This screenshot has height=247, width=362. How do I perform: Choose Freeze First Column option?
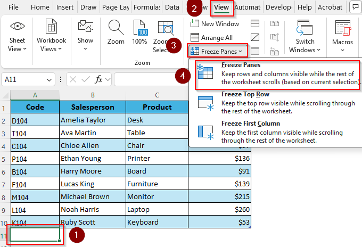276,132
